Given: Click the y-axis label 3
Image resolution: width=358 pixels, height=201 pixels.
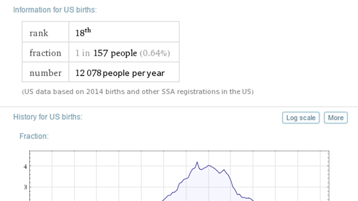Looking at the screenshot, I should (x=26, y=187).
